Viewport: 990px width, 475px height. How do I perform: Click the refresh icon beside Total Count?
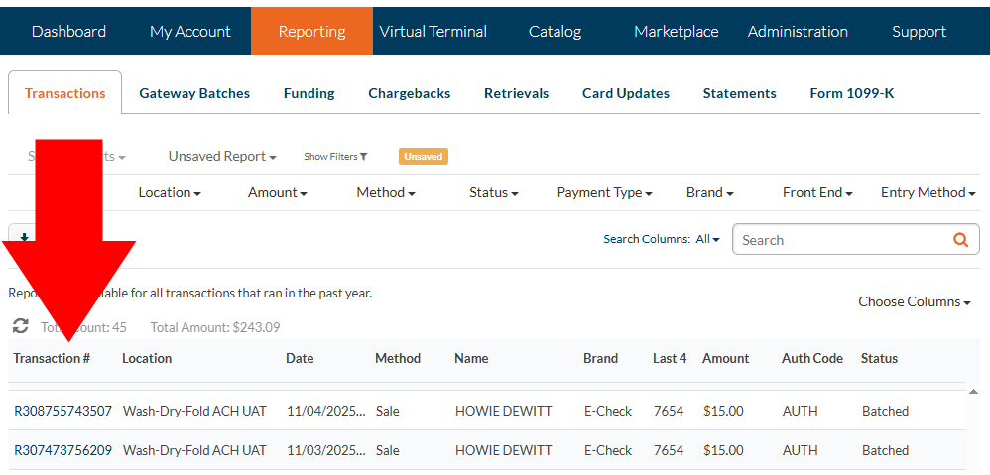tap(20, 326)
